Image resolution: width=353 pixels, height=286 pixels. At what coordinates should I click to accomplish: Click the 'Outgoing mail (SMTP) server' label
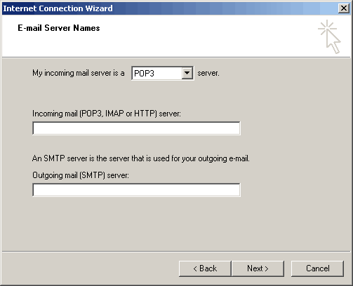click(x=81, y=175)
